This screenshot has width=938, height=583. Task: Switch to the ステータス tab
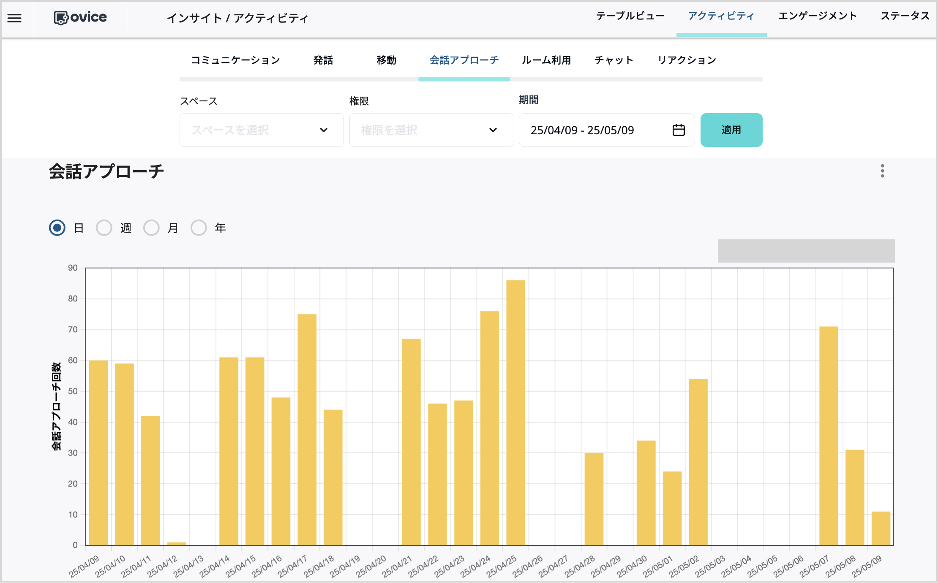coord(905,16)
